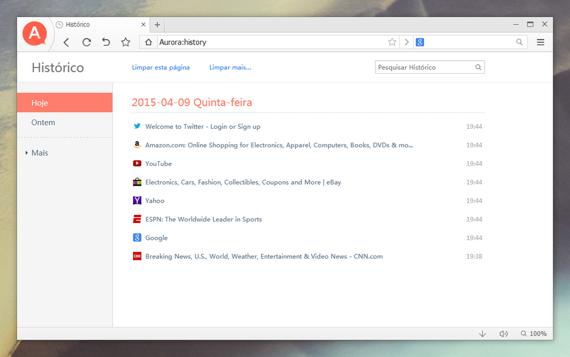Image resolution: width=570 pixels, height=357 pixels.
Task: Click the undo closed tab icon
Action: pos(106,42)
